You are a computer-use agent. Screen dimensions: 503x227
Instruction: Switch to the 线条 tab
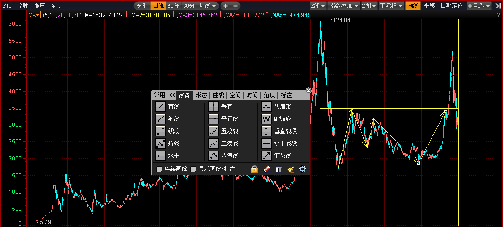pyautogui.click(x=184, y=95)
